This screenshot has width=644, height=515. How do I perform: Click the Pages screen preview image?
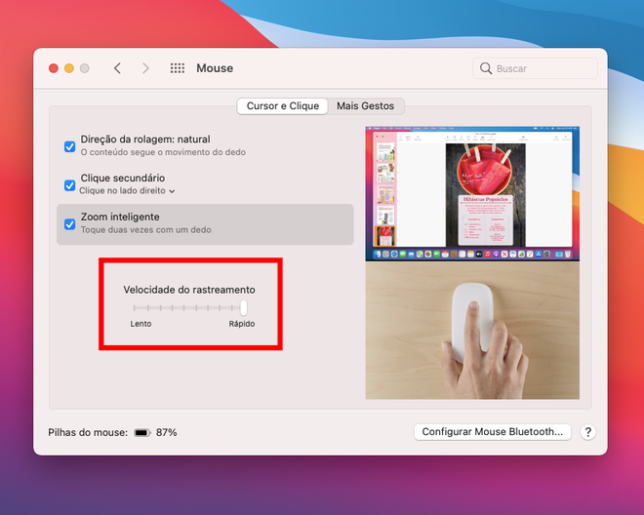point(472,193)
